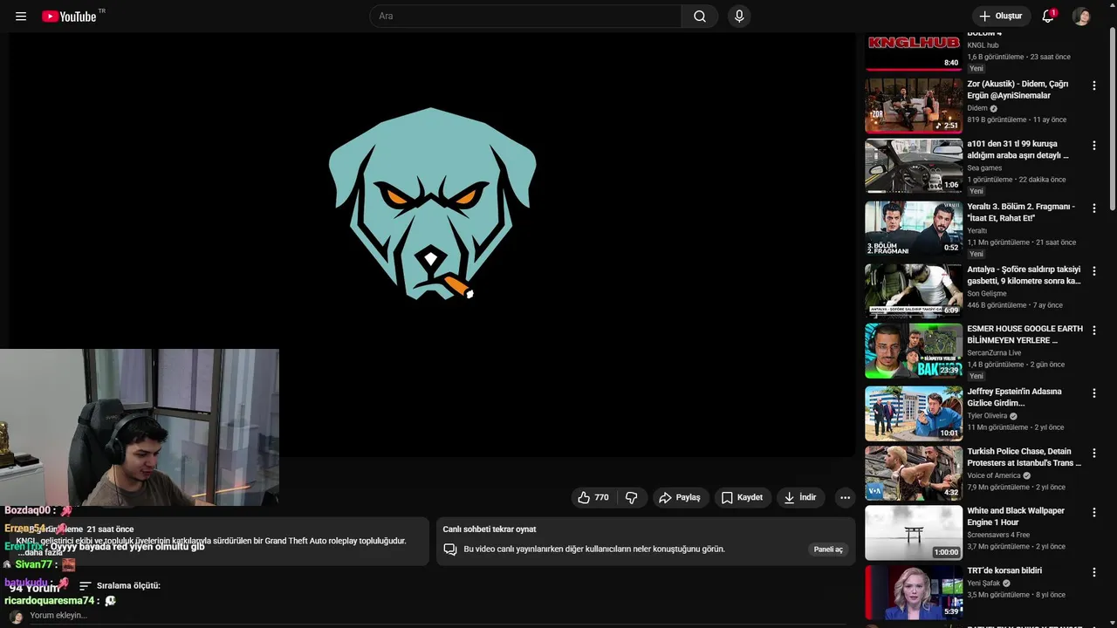Image resolution: width=1117 pixels, height=628 pixels.
Task: Open the Didem channel link
Action: pyautogui.click(x=977, y=108)
